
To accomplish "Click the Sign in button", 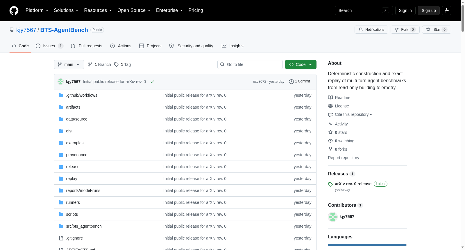I will coord(405,10).
